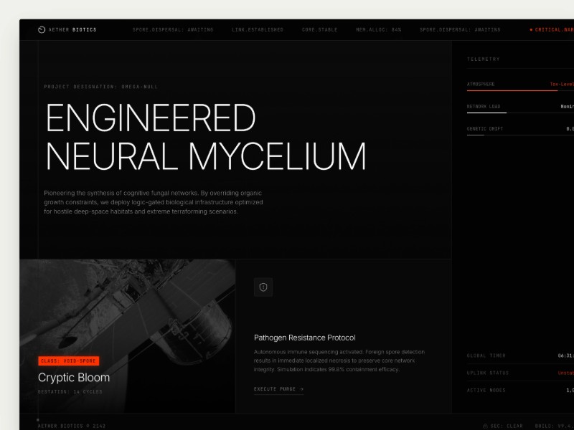Select MEM.ALLOC: 84% status item
This screenshot has width=574, height=430.
tap(379, 30)
